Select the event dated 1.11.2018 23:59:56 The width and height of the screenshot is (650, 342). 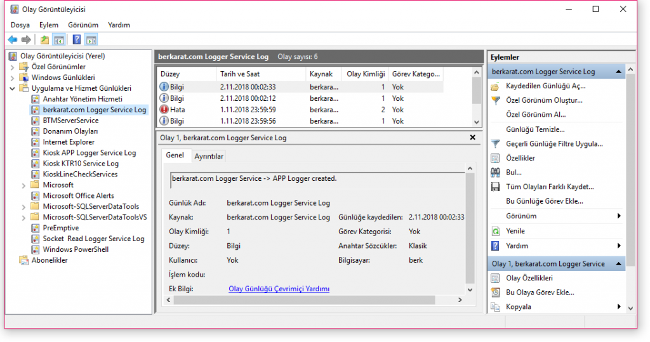[x=300, y=121]
